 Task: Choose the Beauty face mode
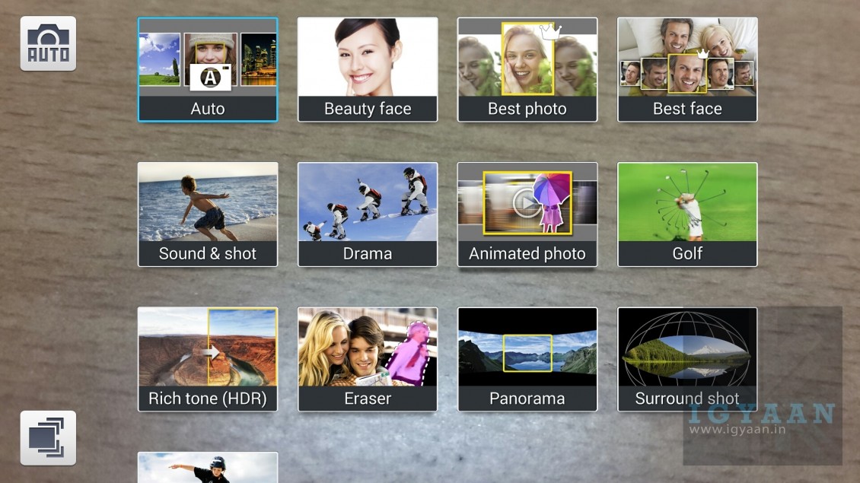(368, 70)
